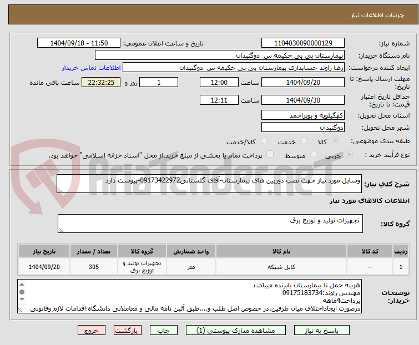Click the بازگشت back button
This screenshot has width=419, height=345.
pos(127,331)
